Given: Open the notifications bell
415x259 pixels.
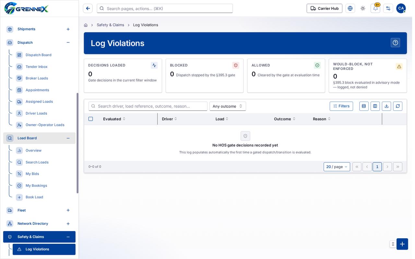Looking at the screenshot, I should point(375,8).
